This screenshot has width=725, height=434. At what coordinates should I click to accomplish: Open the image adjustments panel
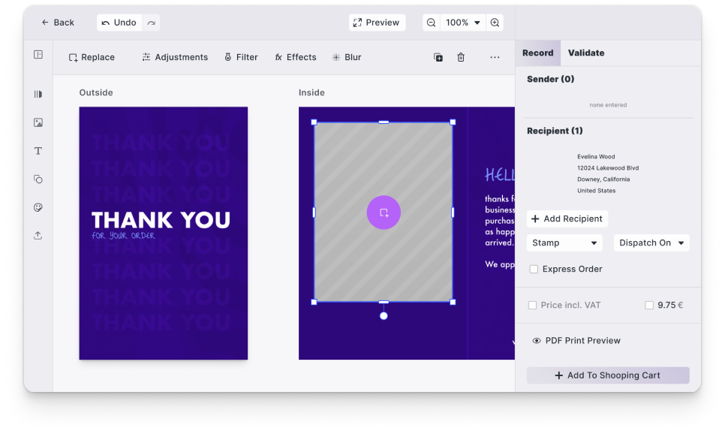[x=174, y=57]
